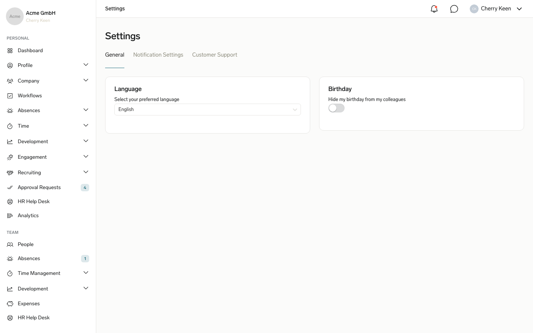Click the Dashboard grid icon
Screen dimensions: 533x333
point(10,51)
